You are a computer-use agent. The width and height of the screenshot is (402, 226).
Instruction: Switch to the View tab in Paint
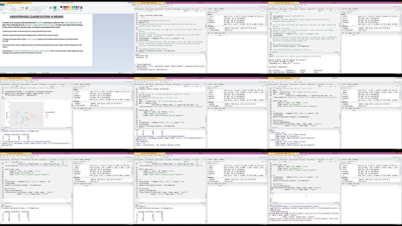click(x=11, y=5)
